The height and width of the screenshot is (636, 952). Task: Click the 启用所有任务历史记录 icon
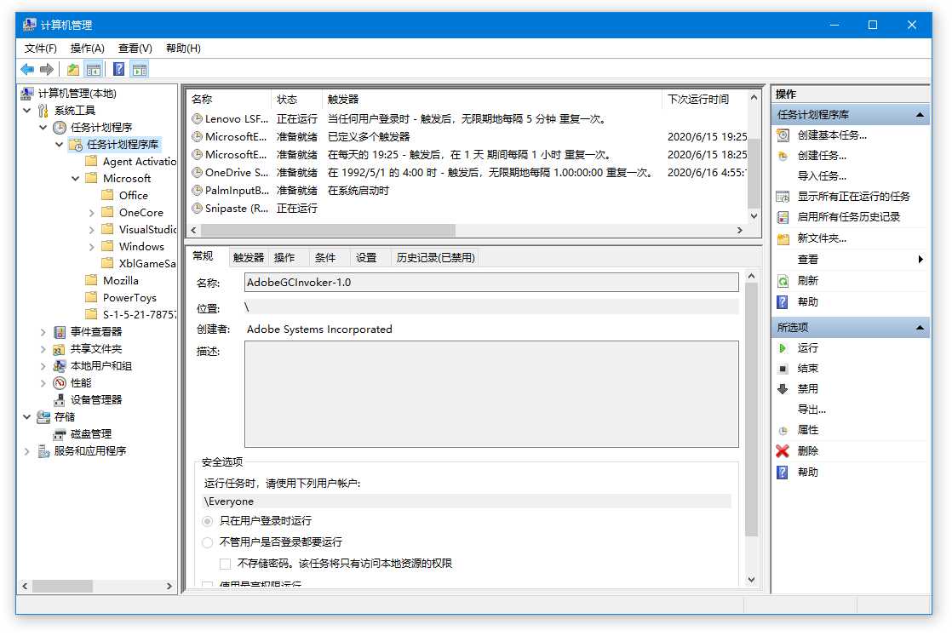[783, 217]
